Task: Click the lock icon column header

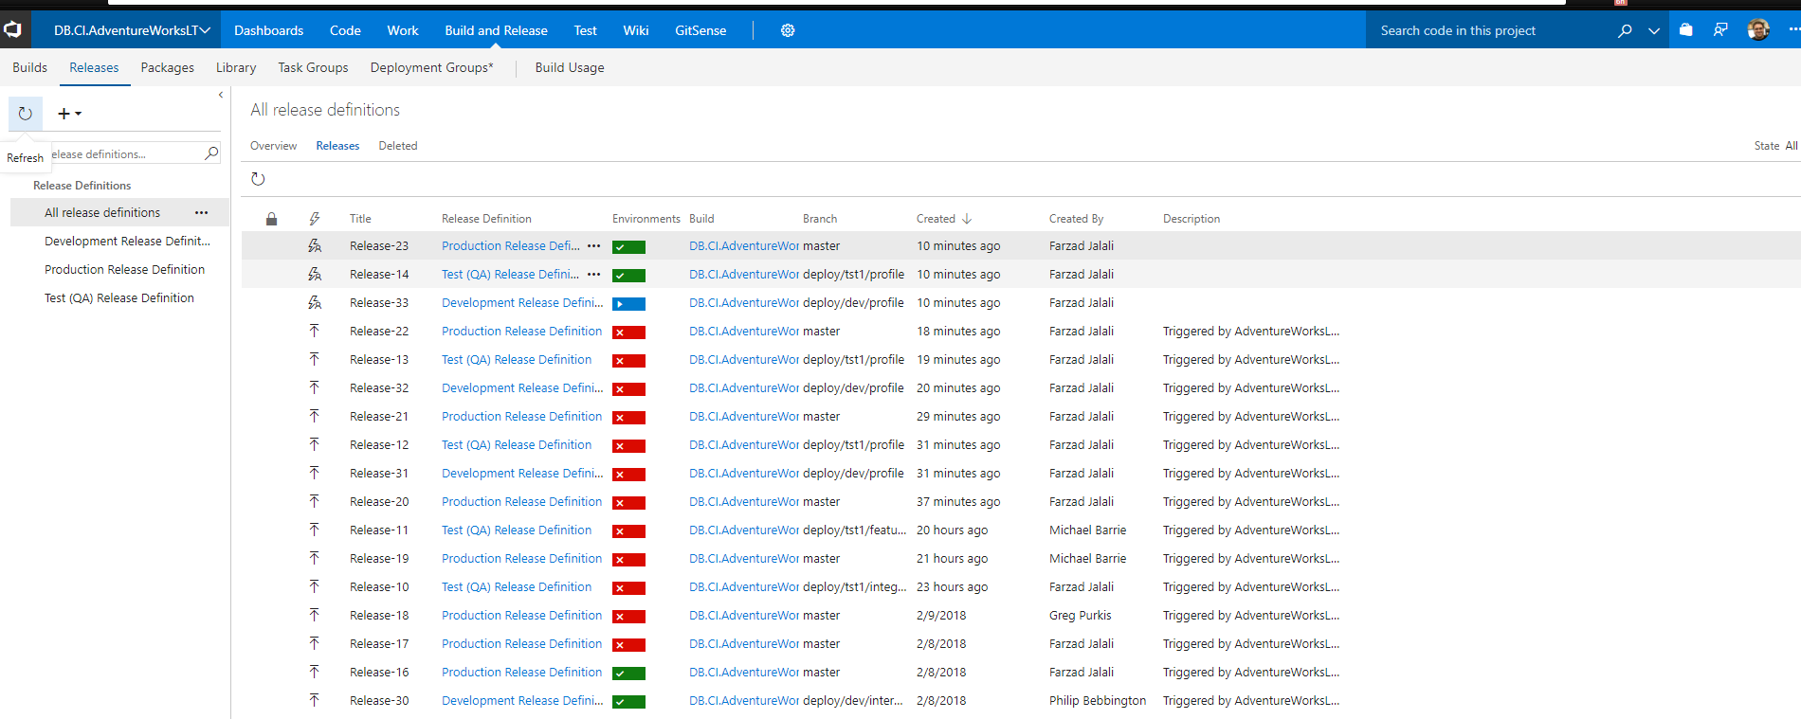Action: (x=271, y=219)
